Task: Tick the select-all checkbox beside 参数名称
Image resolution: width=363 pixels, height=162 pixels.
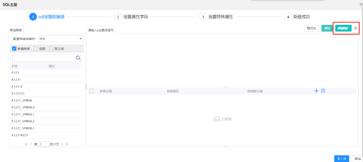Action: tap(91, 91)
